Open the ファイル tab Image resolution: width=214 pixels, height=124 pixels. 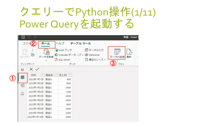(x=28, y=43)
